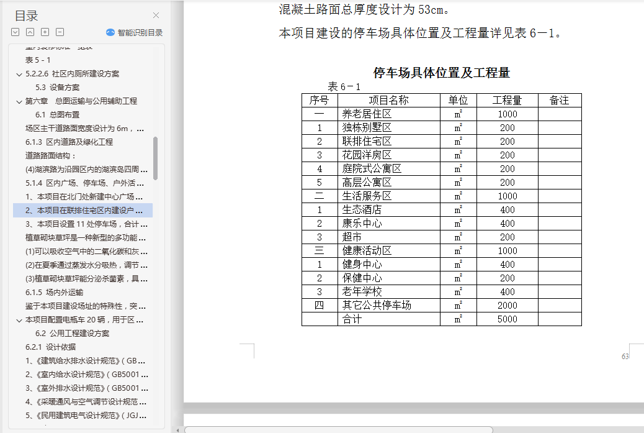Click page number 63
The image size is (644, 433).
point(625,356)
